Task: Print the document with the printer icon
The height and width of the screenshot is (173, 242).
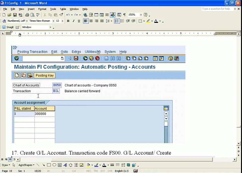Action: (27, 15)
